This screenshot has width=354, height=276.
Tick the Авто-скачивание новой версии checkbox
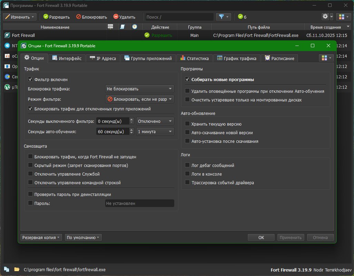coord(187,132)
